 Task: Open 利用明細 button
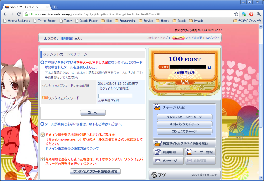[x=168, y=152]
